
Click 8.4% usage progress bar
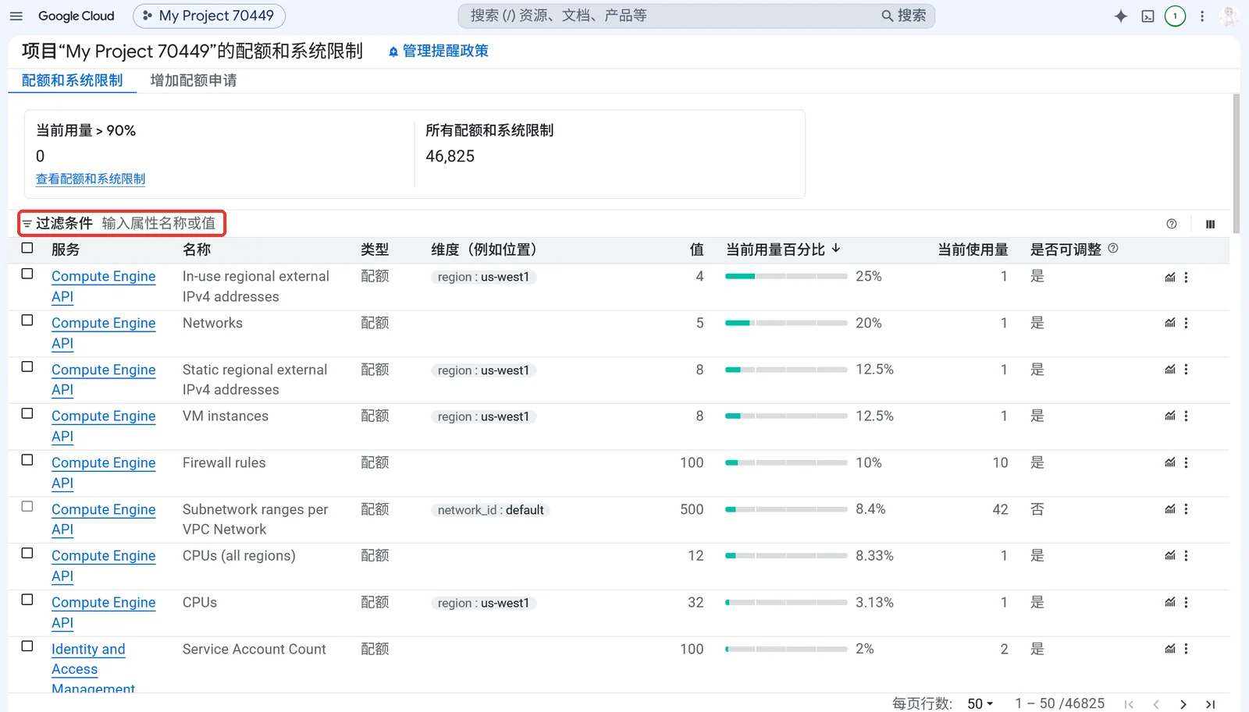(786, 509)
